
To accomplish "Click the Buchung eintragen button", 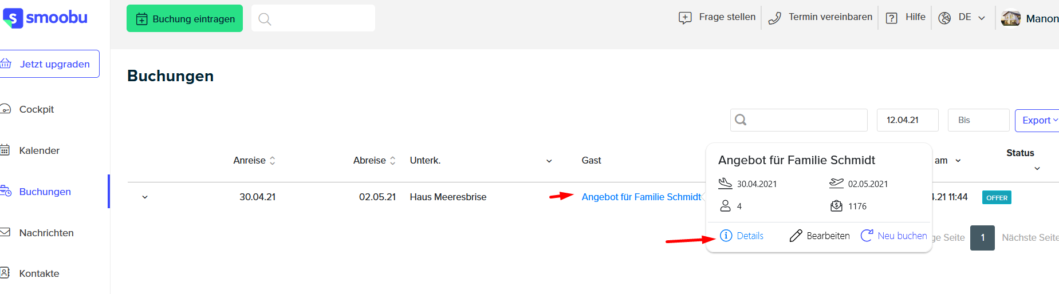I will pos(184,18).
